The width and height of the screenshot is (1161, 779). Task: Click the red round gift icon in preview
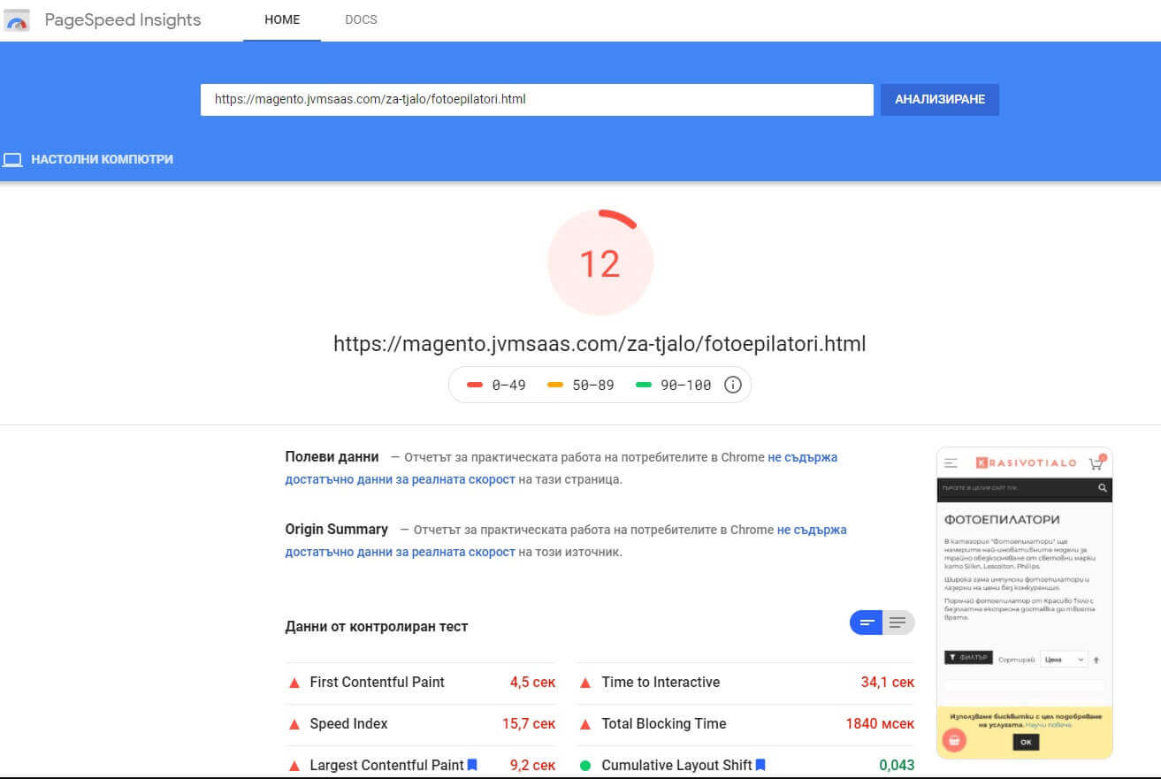tap(953, 739)
